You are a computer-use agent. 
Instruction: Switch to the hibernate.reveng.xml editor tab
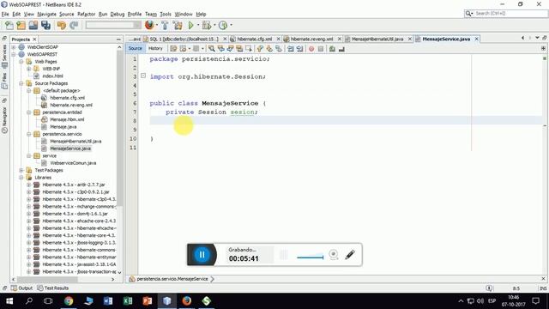(x=311, y=39)
